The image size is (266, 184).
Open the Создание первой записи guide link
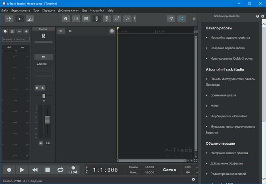click(x=228, y=48)
